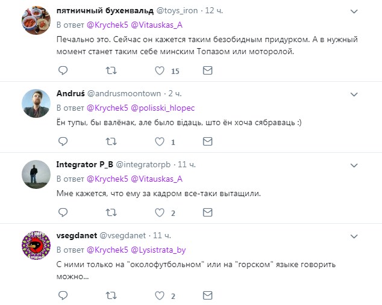
Task: Send vsegdanet tweet via direct message
Action: pyautogui.click(x=207, y=295)
